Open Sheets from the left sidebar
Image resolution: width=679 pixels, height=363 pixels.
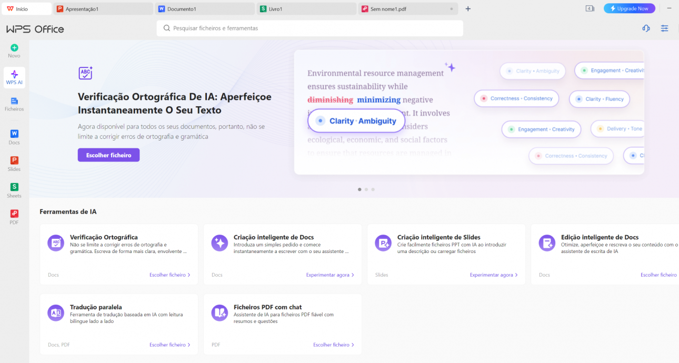tap(14, 190)
